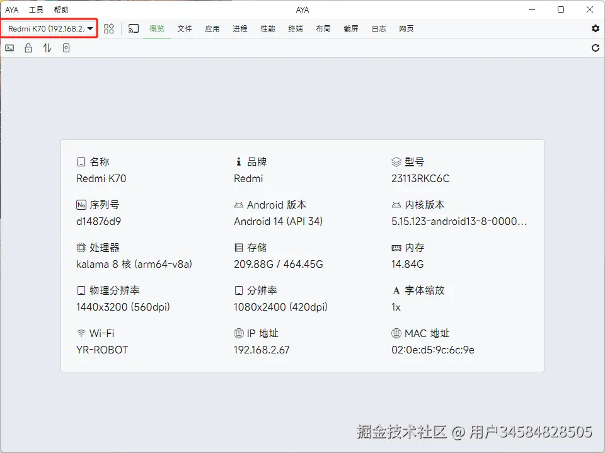Click the 字体缩放 letter A icon
The height and width of the screenshot is (453, 605).
pyautogui.click(x=396, y=290)
